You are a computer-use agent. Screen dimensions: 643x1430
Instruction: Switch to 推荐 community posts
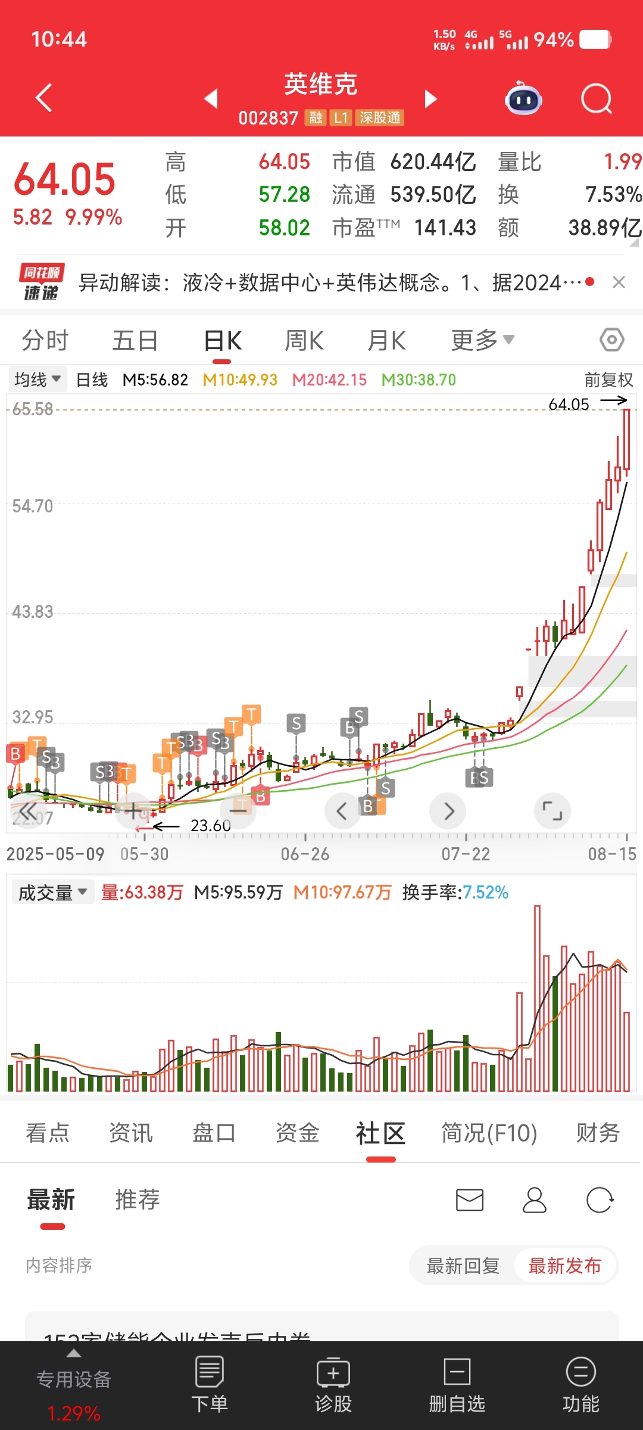coord(138,1199)
